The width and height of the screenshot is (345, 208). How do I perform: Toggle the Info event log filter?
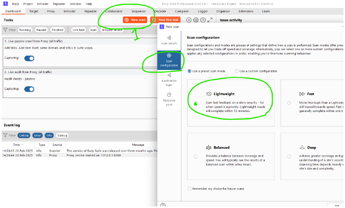coord(49,135)
